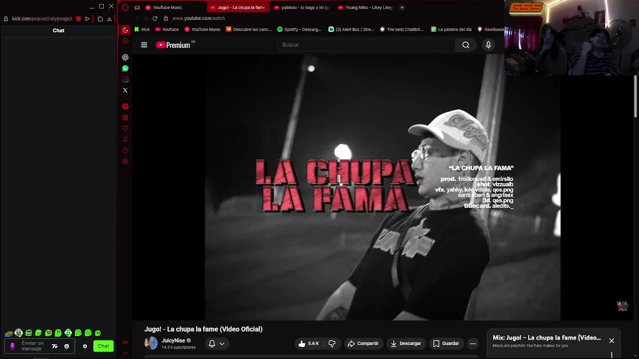The height and width of the screenshot is (359, 639).
Task: Switch to the pabloxo - lo hago x mi tab
Action: pos(302,7)
